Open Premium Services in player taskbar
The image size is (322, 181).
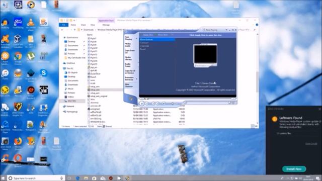pyautogui.click(x=129, y=78)
